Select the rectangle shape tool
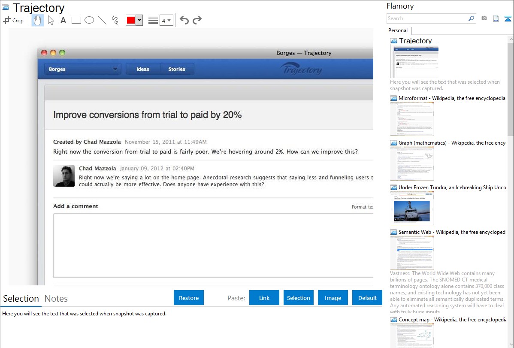This screenshot has height=348, width=514. click(76, 20)
